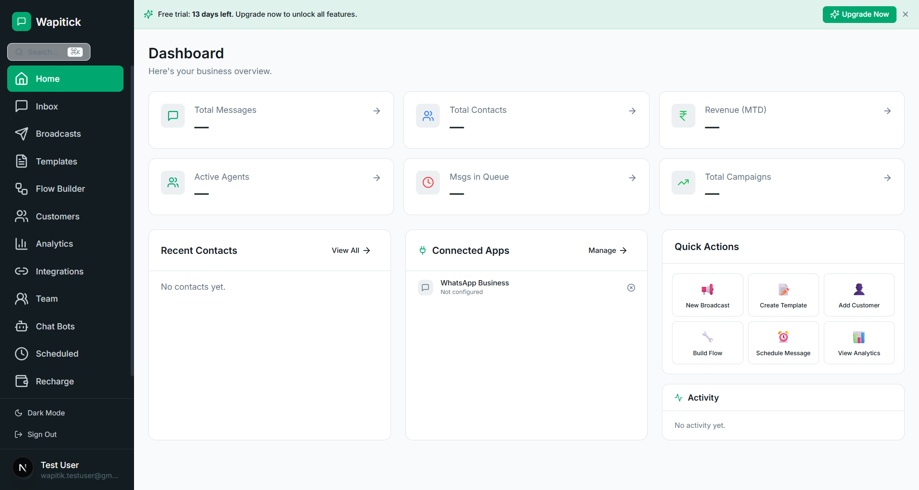919x490 pixels.
Task: Click Sign Out
Action: coord(36,434)
